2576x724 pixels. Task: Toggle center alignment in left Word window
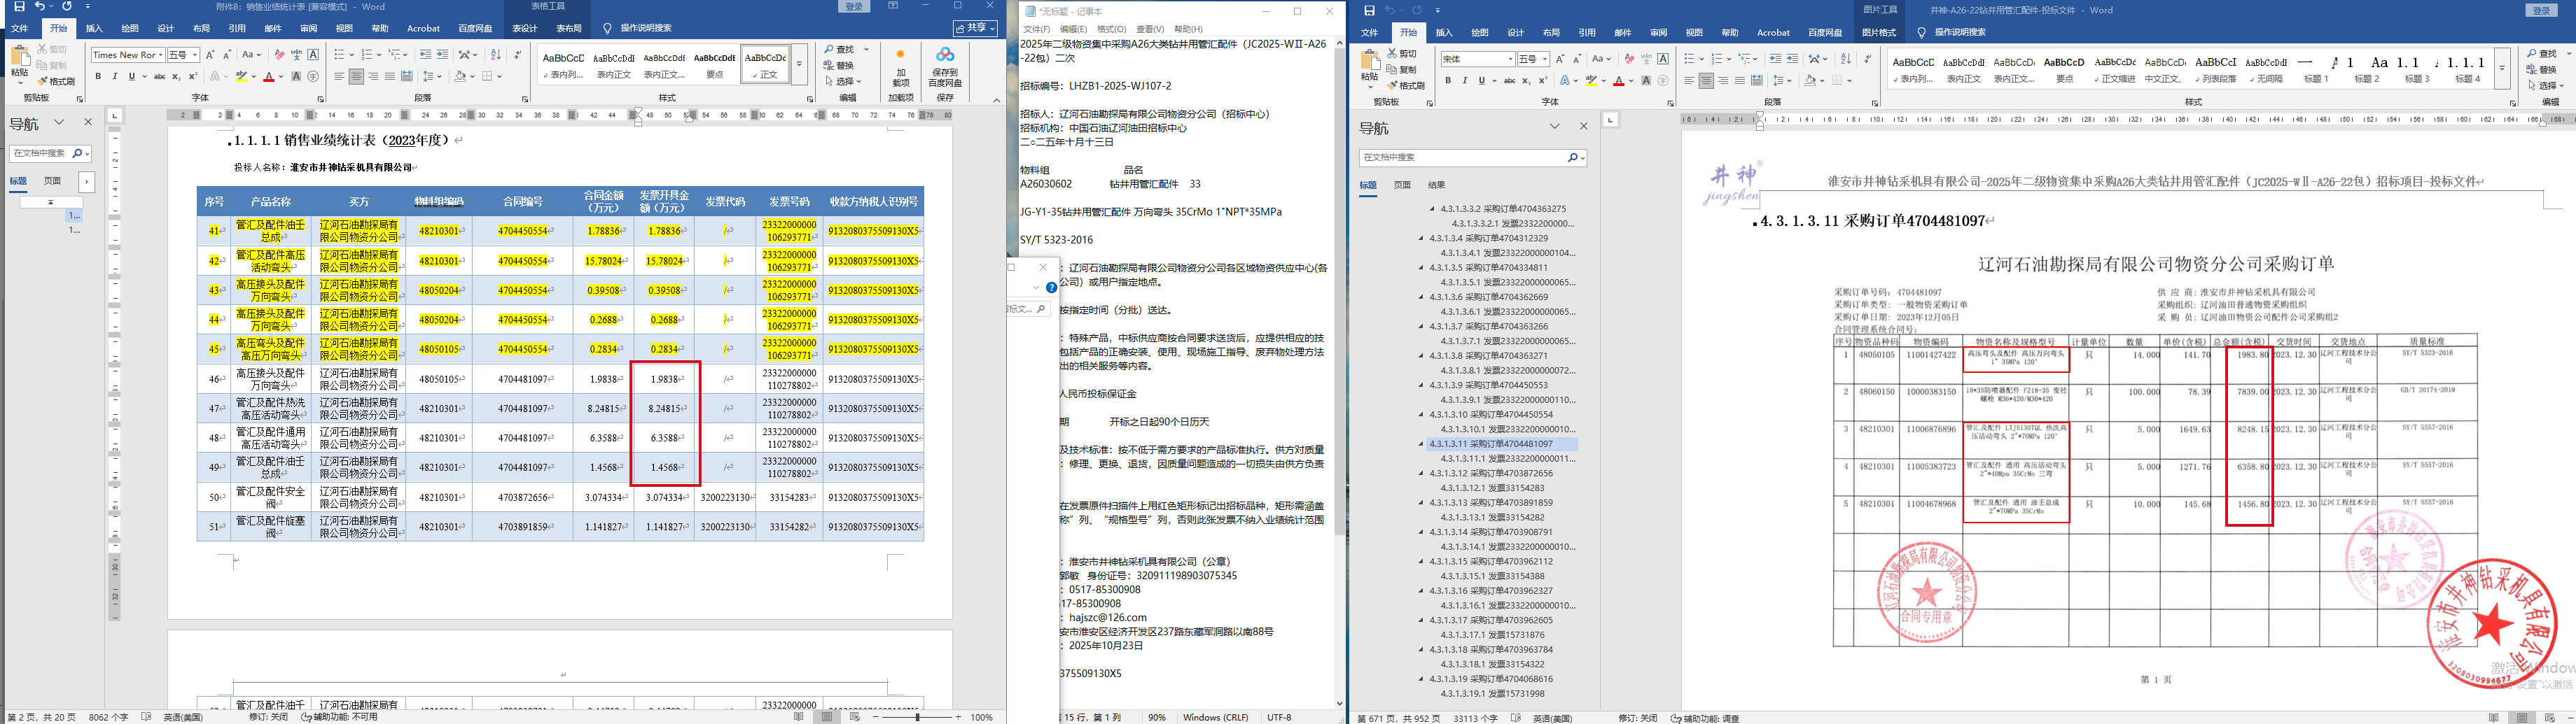[x=356, y=77]
